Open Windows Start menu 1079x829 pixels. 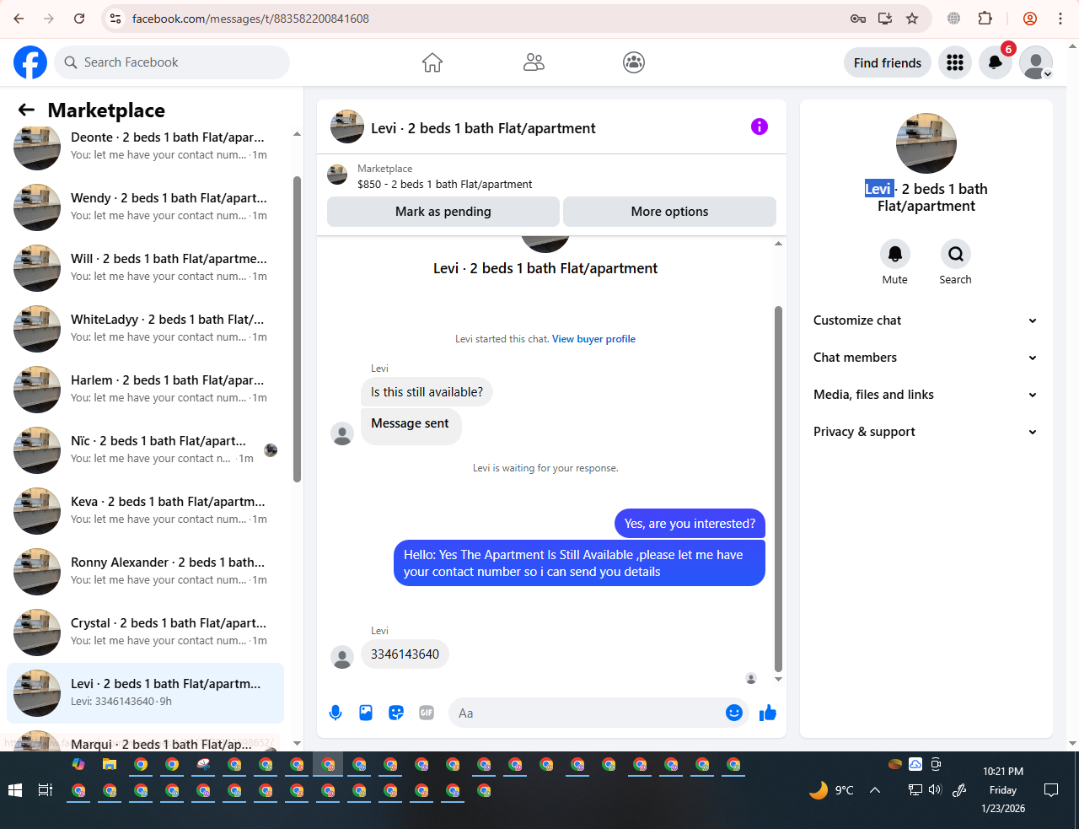tap(15, 790)
